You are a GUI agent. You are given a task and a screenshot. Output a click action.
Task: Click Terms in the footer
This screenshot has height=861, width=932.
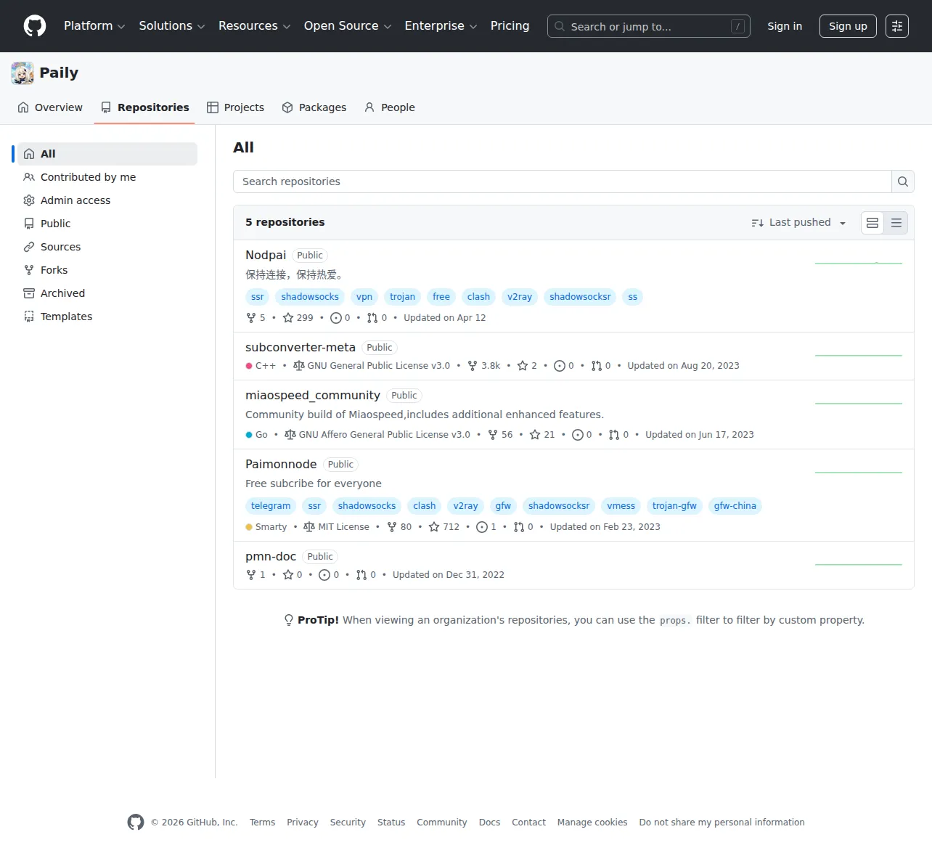tap(262, 823)
